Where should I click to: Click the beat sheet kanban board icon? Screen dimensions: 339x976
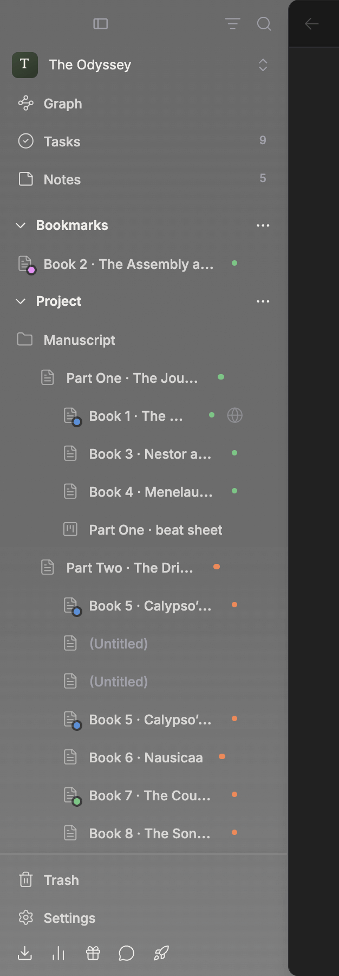pos(70,529)
